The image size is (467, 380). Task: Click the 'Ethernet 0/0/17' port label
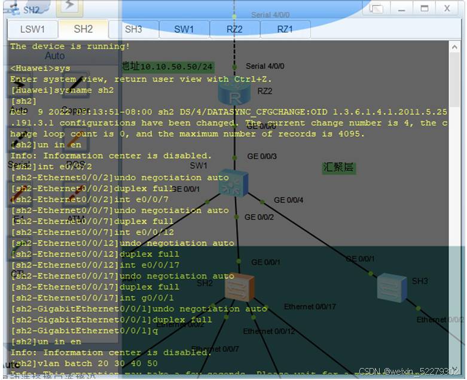click(x=310, y=307)
